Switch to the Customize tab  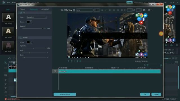pos(34,9)
